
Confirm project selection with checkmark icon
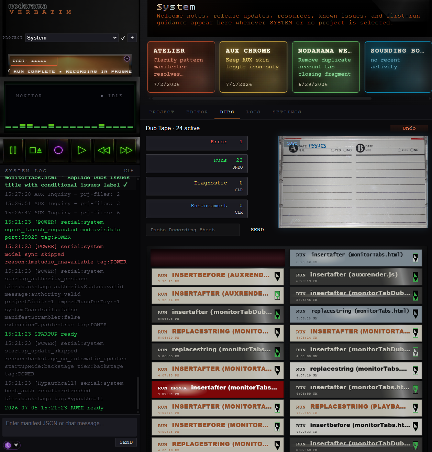coord(123,38)
